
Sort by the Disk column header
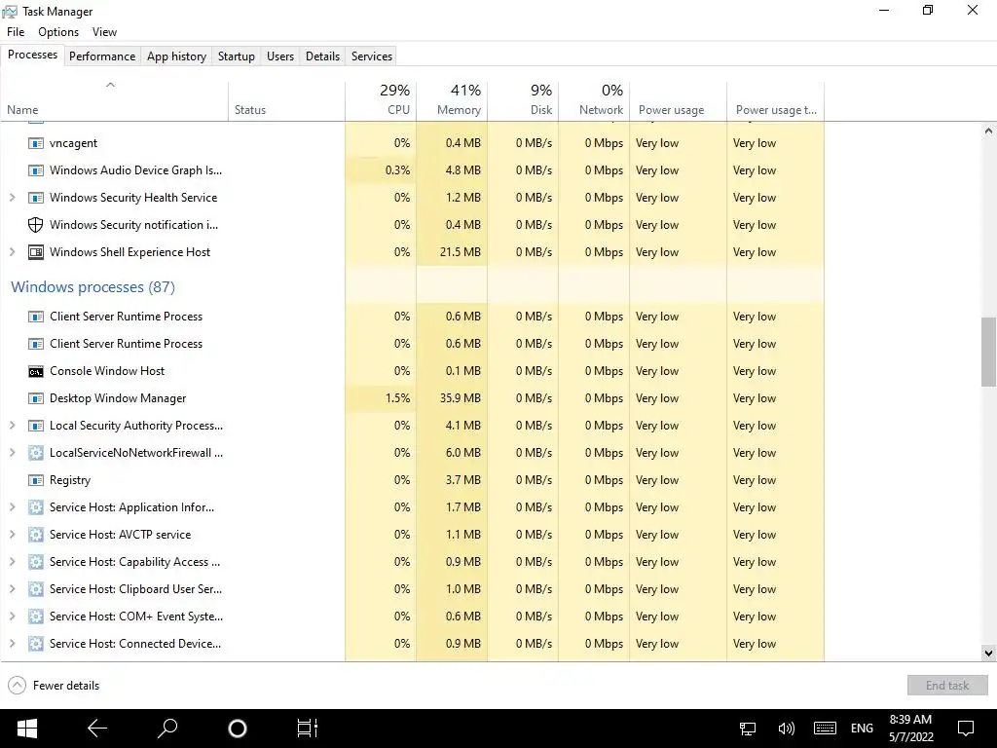coord(523,100)
